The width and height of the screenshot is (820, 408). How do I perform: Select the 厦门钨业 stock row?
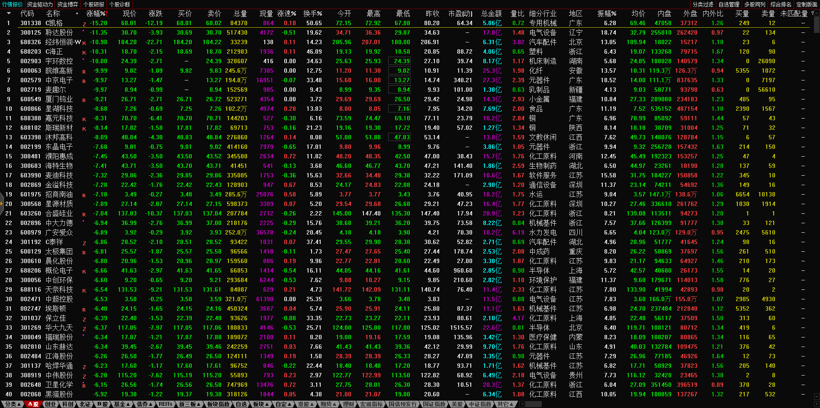[59, 100]
